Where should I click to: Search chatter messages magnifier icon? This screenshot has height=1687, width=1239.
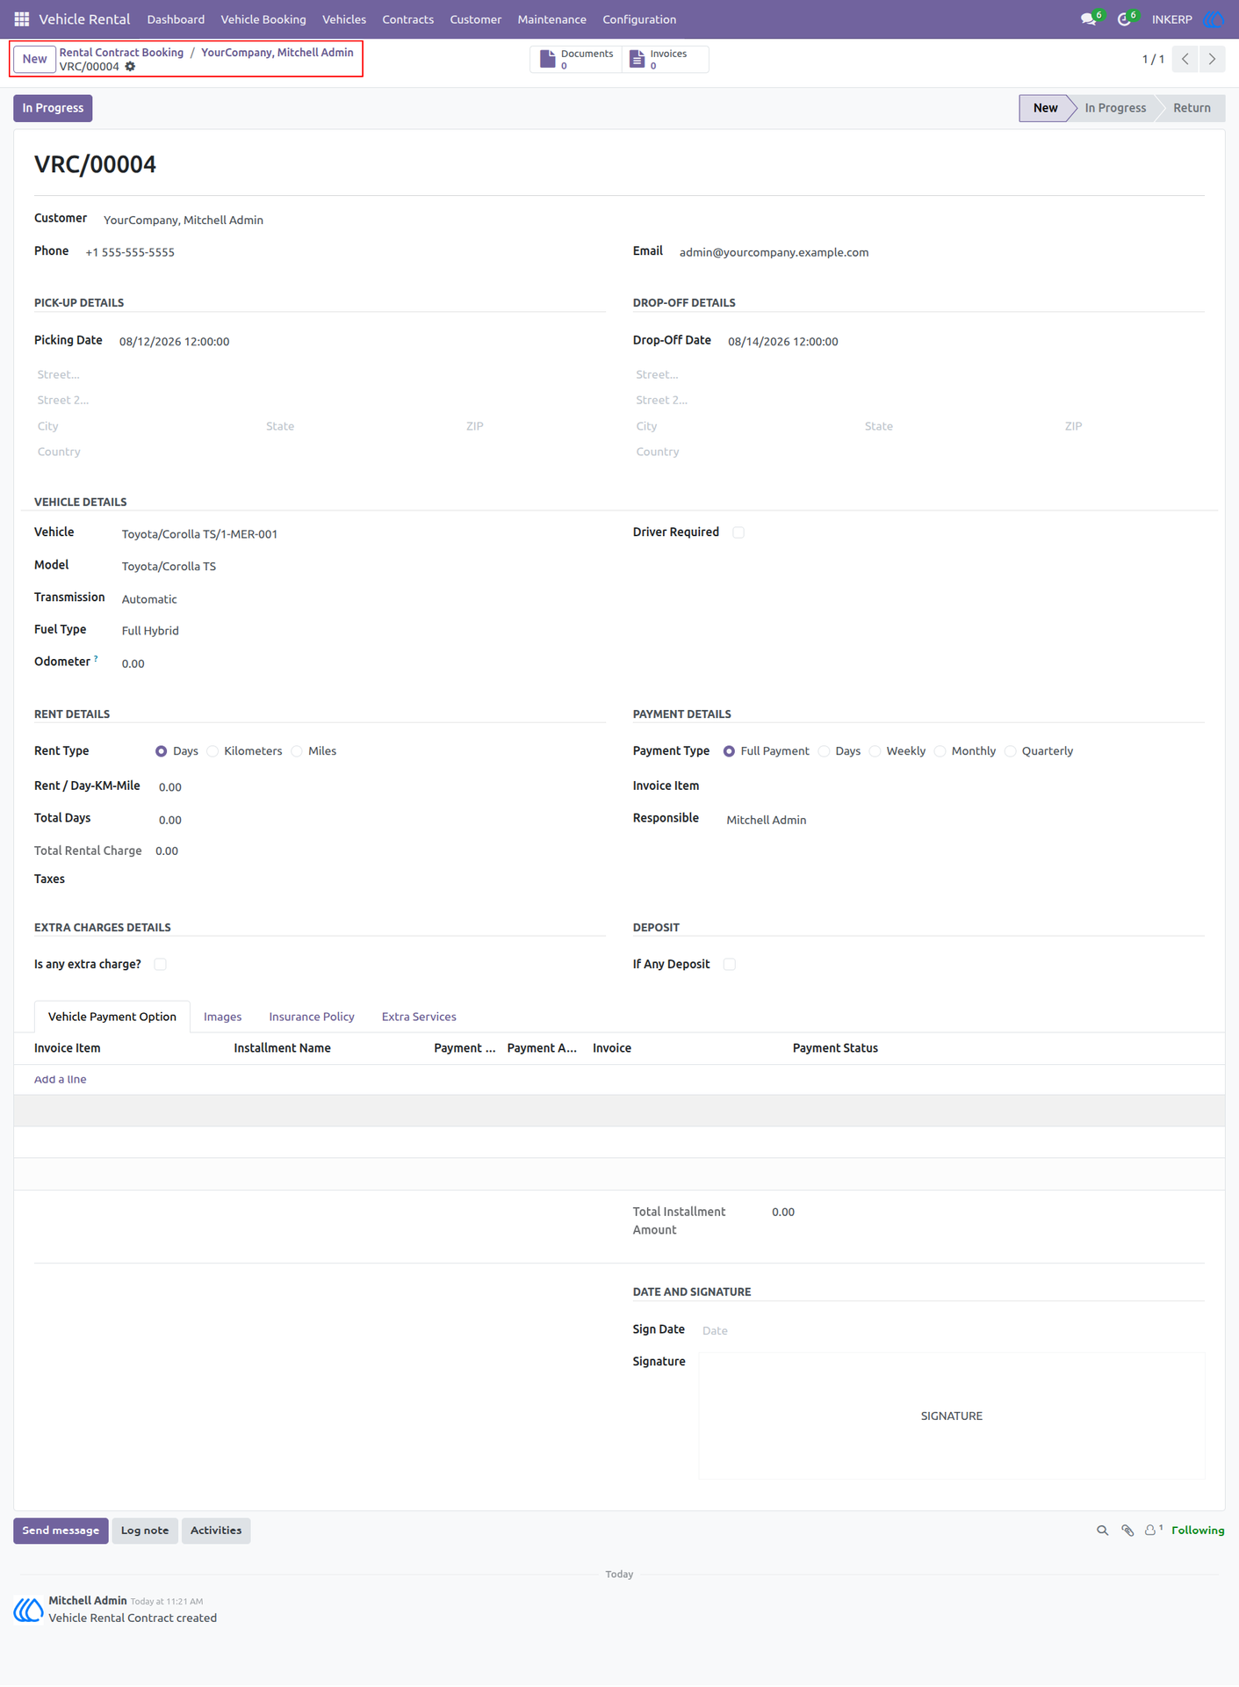click(x=1103, y=1531)
